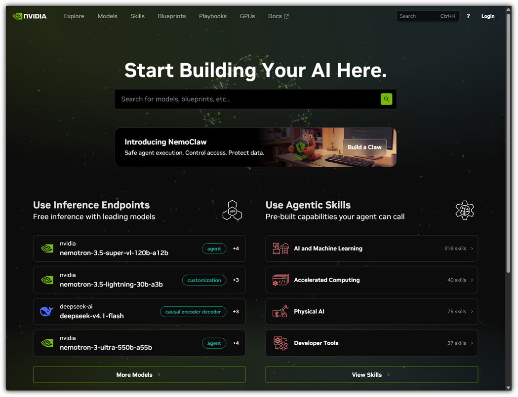Click the Accelerated Computing icon
Image resolution: width=518 pixels, height=397 pixels.
pos(280,280)
